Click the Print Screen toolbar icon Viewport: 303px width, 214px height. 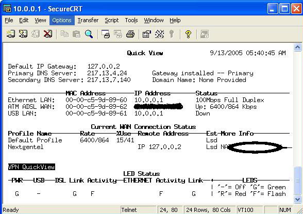106,34
